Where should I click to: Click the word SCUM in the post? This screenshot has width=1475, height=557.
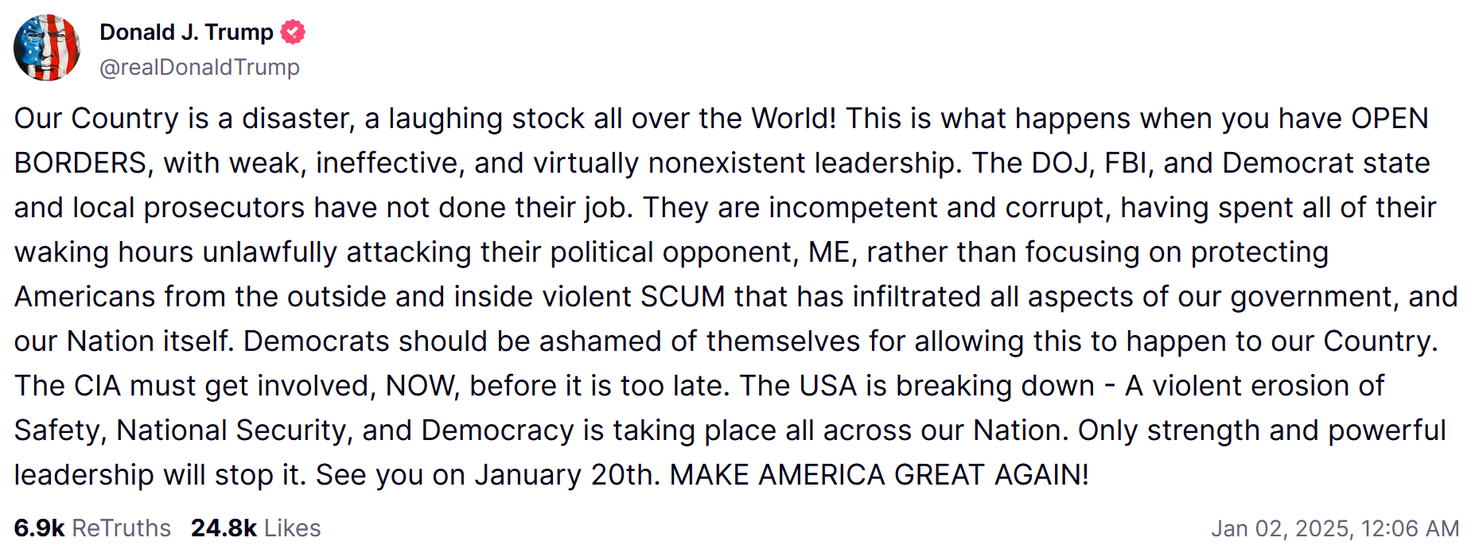tap(683, 297)
